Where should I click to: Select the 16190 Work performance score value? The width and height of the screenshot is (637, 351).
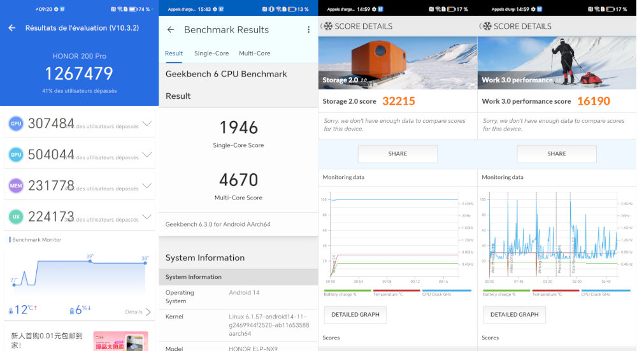click(x=594, y=101)
